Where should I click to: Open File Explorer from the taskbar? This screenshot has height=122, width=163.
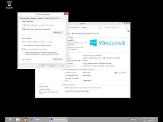[x=18, y=120]
